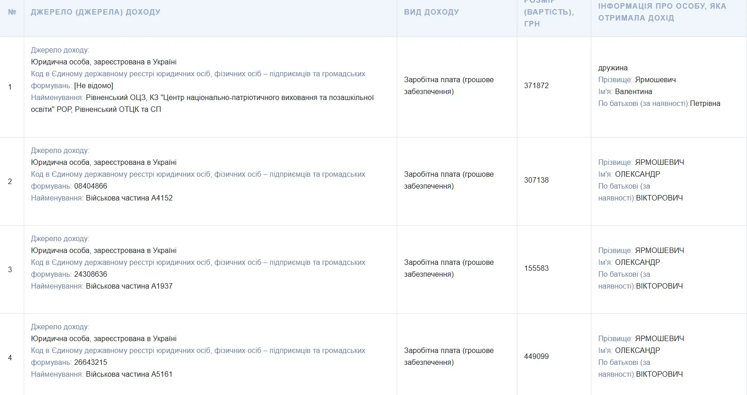Viewport: 747px width, 395px height.
Task: Click the "[Не відомо]" registry code value
Action: pos(94,85)
